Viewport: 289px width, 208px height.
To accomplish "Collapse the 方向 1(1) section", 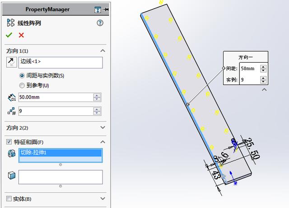I will pyautogui.click(x=103, y=51).
